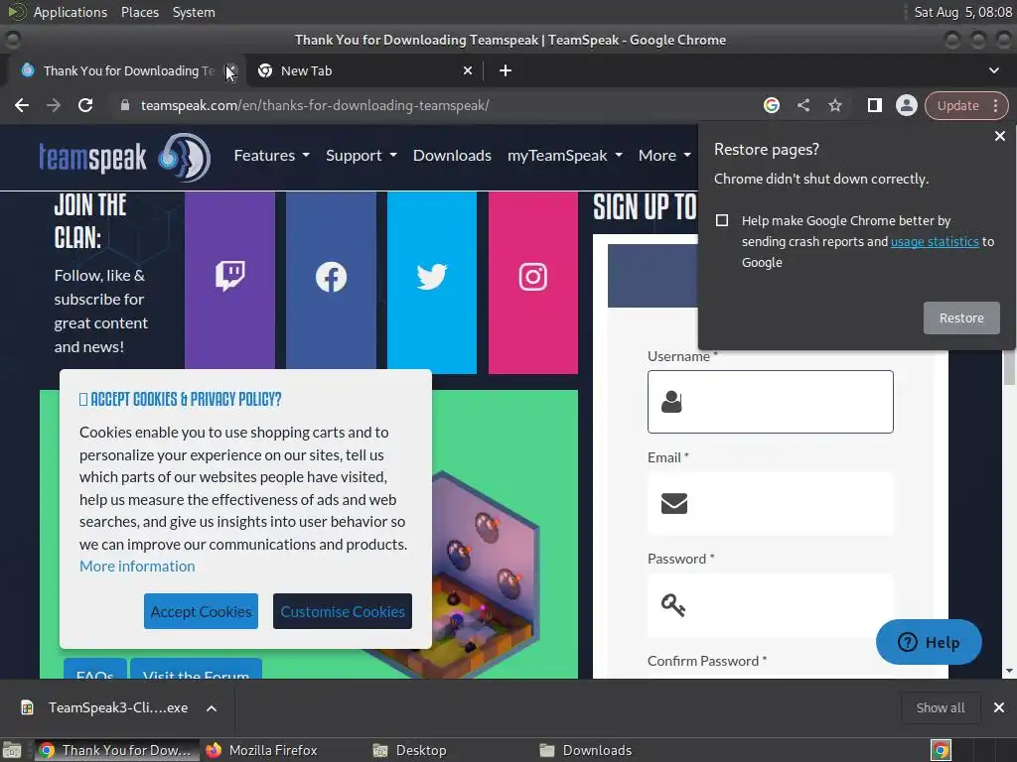
Task: Toggle the Chrome side panel icon
Action: 874,105
